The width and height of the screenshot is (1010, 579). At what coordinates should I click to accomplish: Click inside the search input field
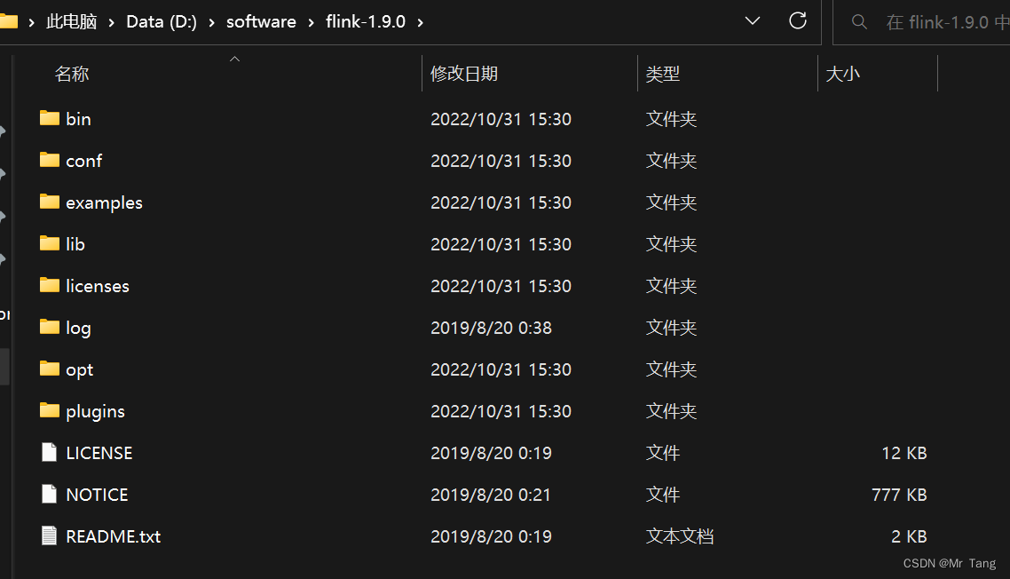tap(941, 21)
